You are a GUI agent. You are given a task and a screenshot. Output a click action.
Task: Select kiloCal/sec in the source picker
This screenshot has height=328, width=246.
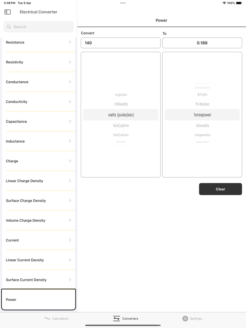pos(121,135)
